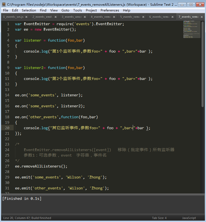Open the File menu
The image size is (206, 222).
5,10
